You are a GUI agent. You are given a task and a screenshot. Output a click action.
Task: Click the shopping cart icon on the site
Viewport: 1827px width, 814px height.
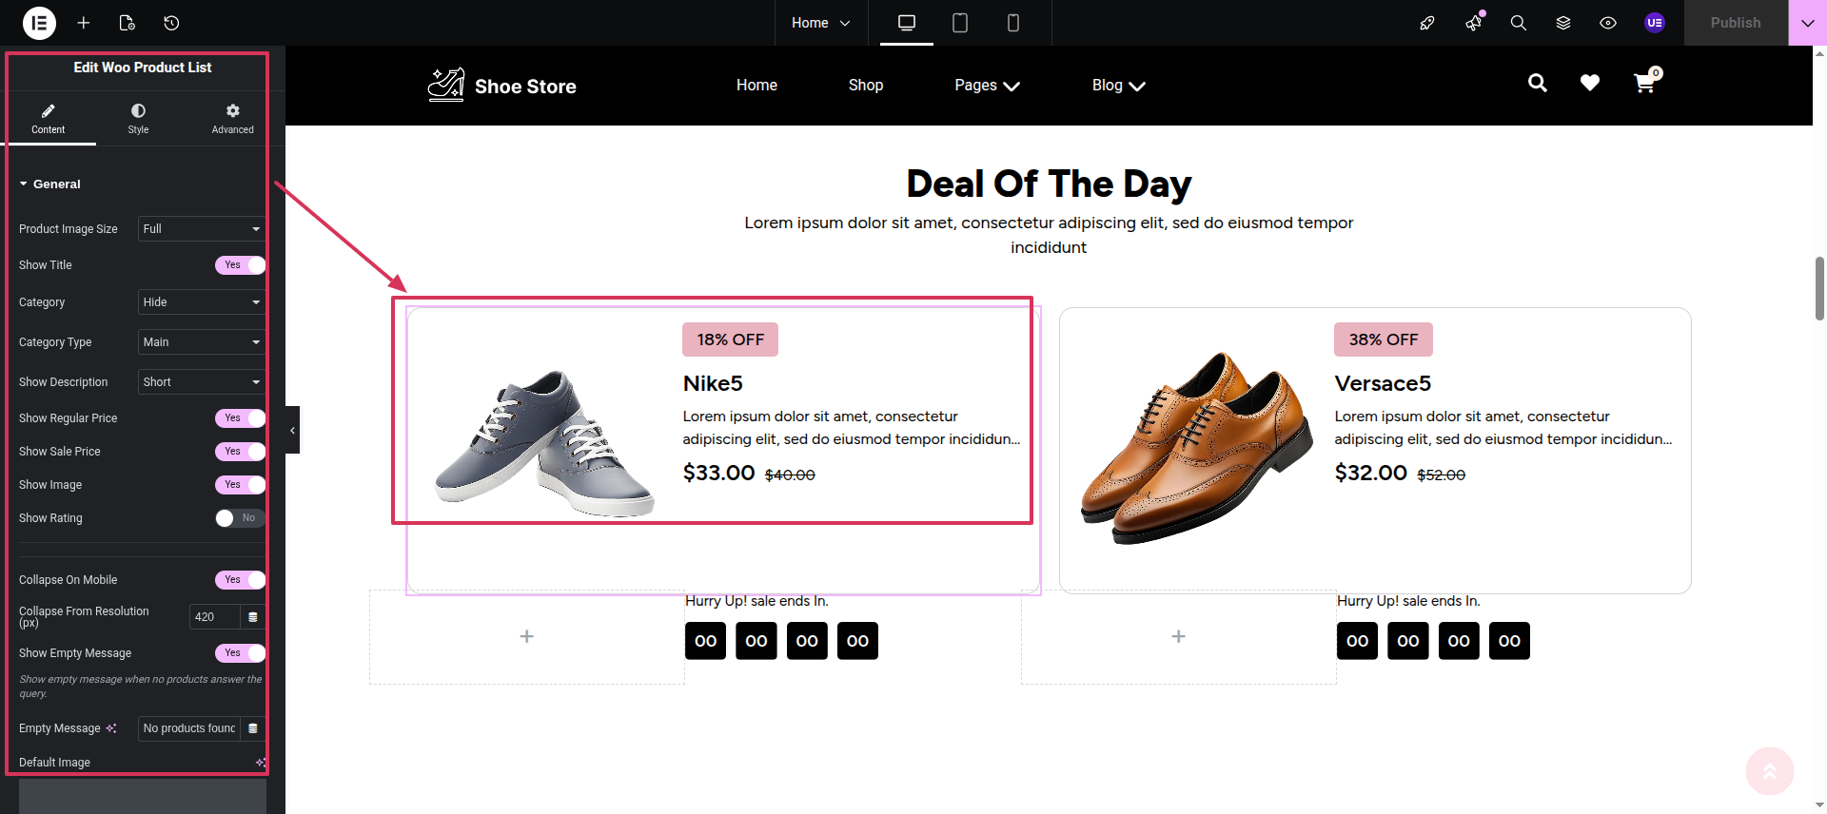(x=1643, y=85)
